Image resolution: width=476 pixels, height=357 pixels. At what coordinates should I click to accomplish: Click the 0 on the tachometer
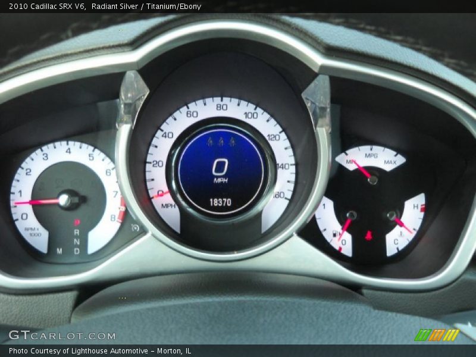24,217
